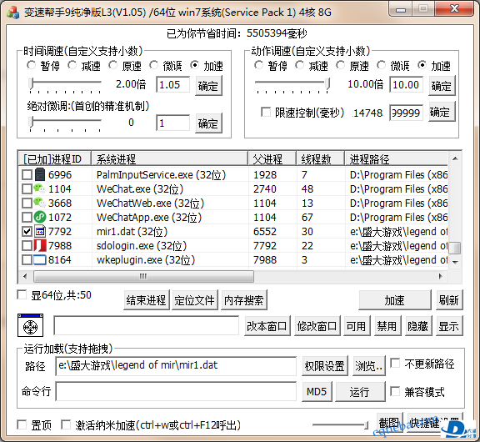Check the box for sdologin.exe 7988

point(27,246)
